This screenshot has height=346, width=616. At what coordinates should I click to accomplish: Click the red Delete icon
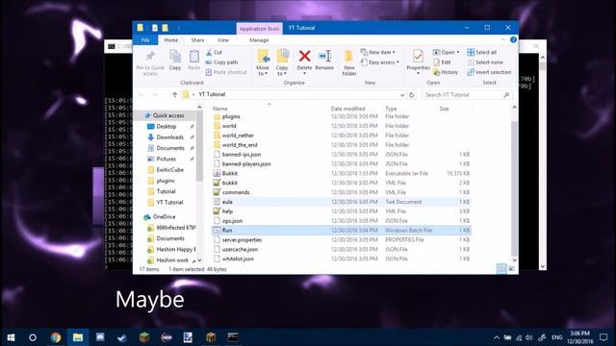click(x=304, y=56)
